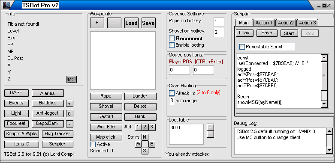Open Depo/Bank settings
The height and width of the screenshot is (163, 335).
[x=48, y=124]
